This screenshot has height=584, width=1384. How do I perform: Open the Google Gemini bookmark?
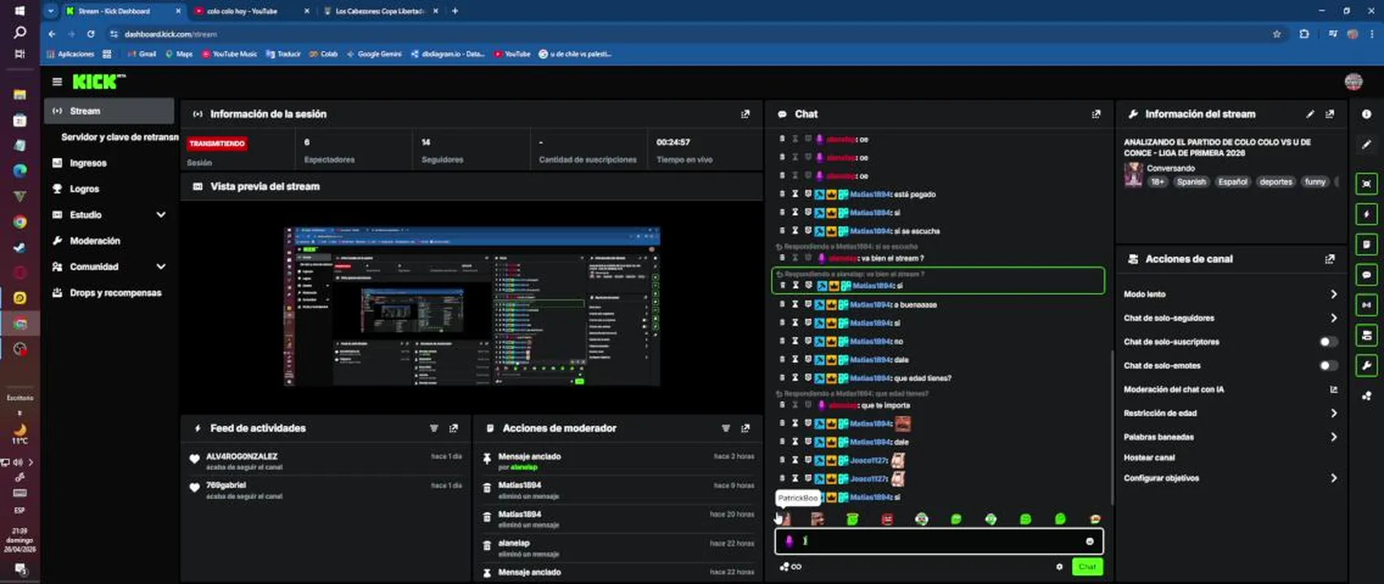coord(374,54)
